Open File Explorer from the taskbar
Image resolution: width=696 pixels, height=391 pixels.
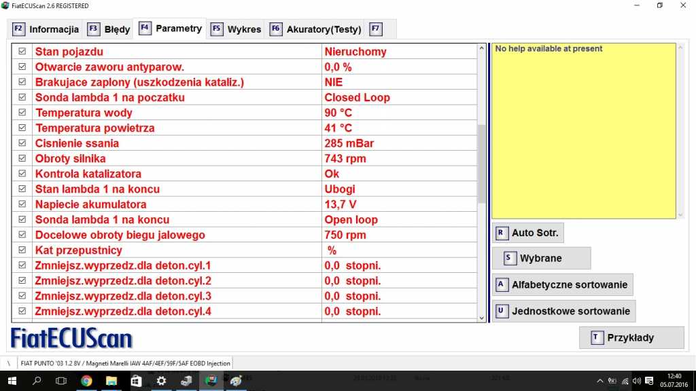(111, 381)
